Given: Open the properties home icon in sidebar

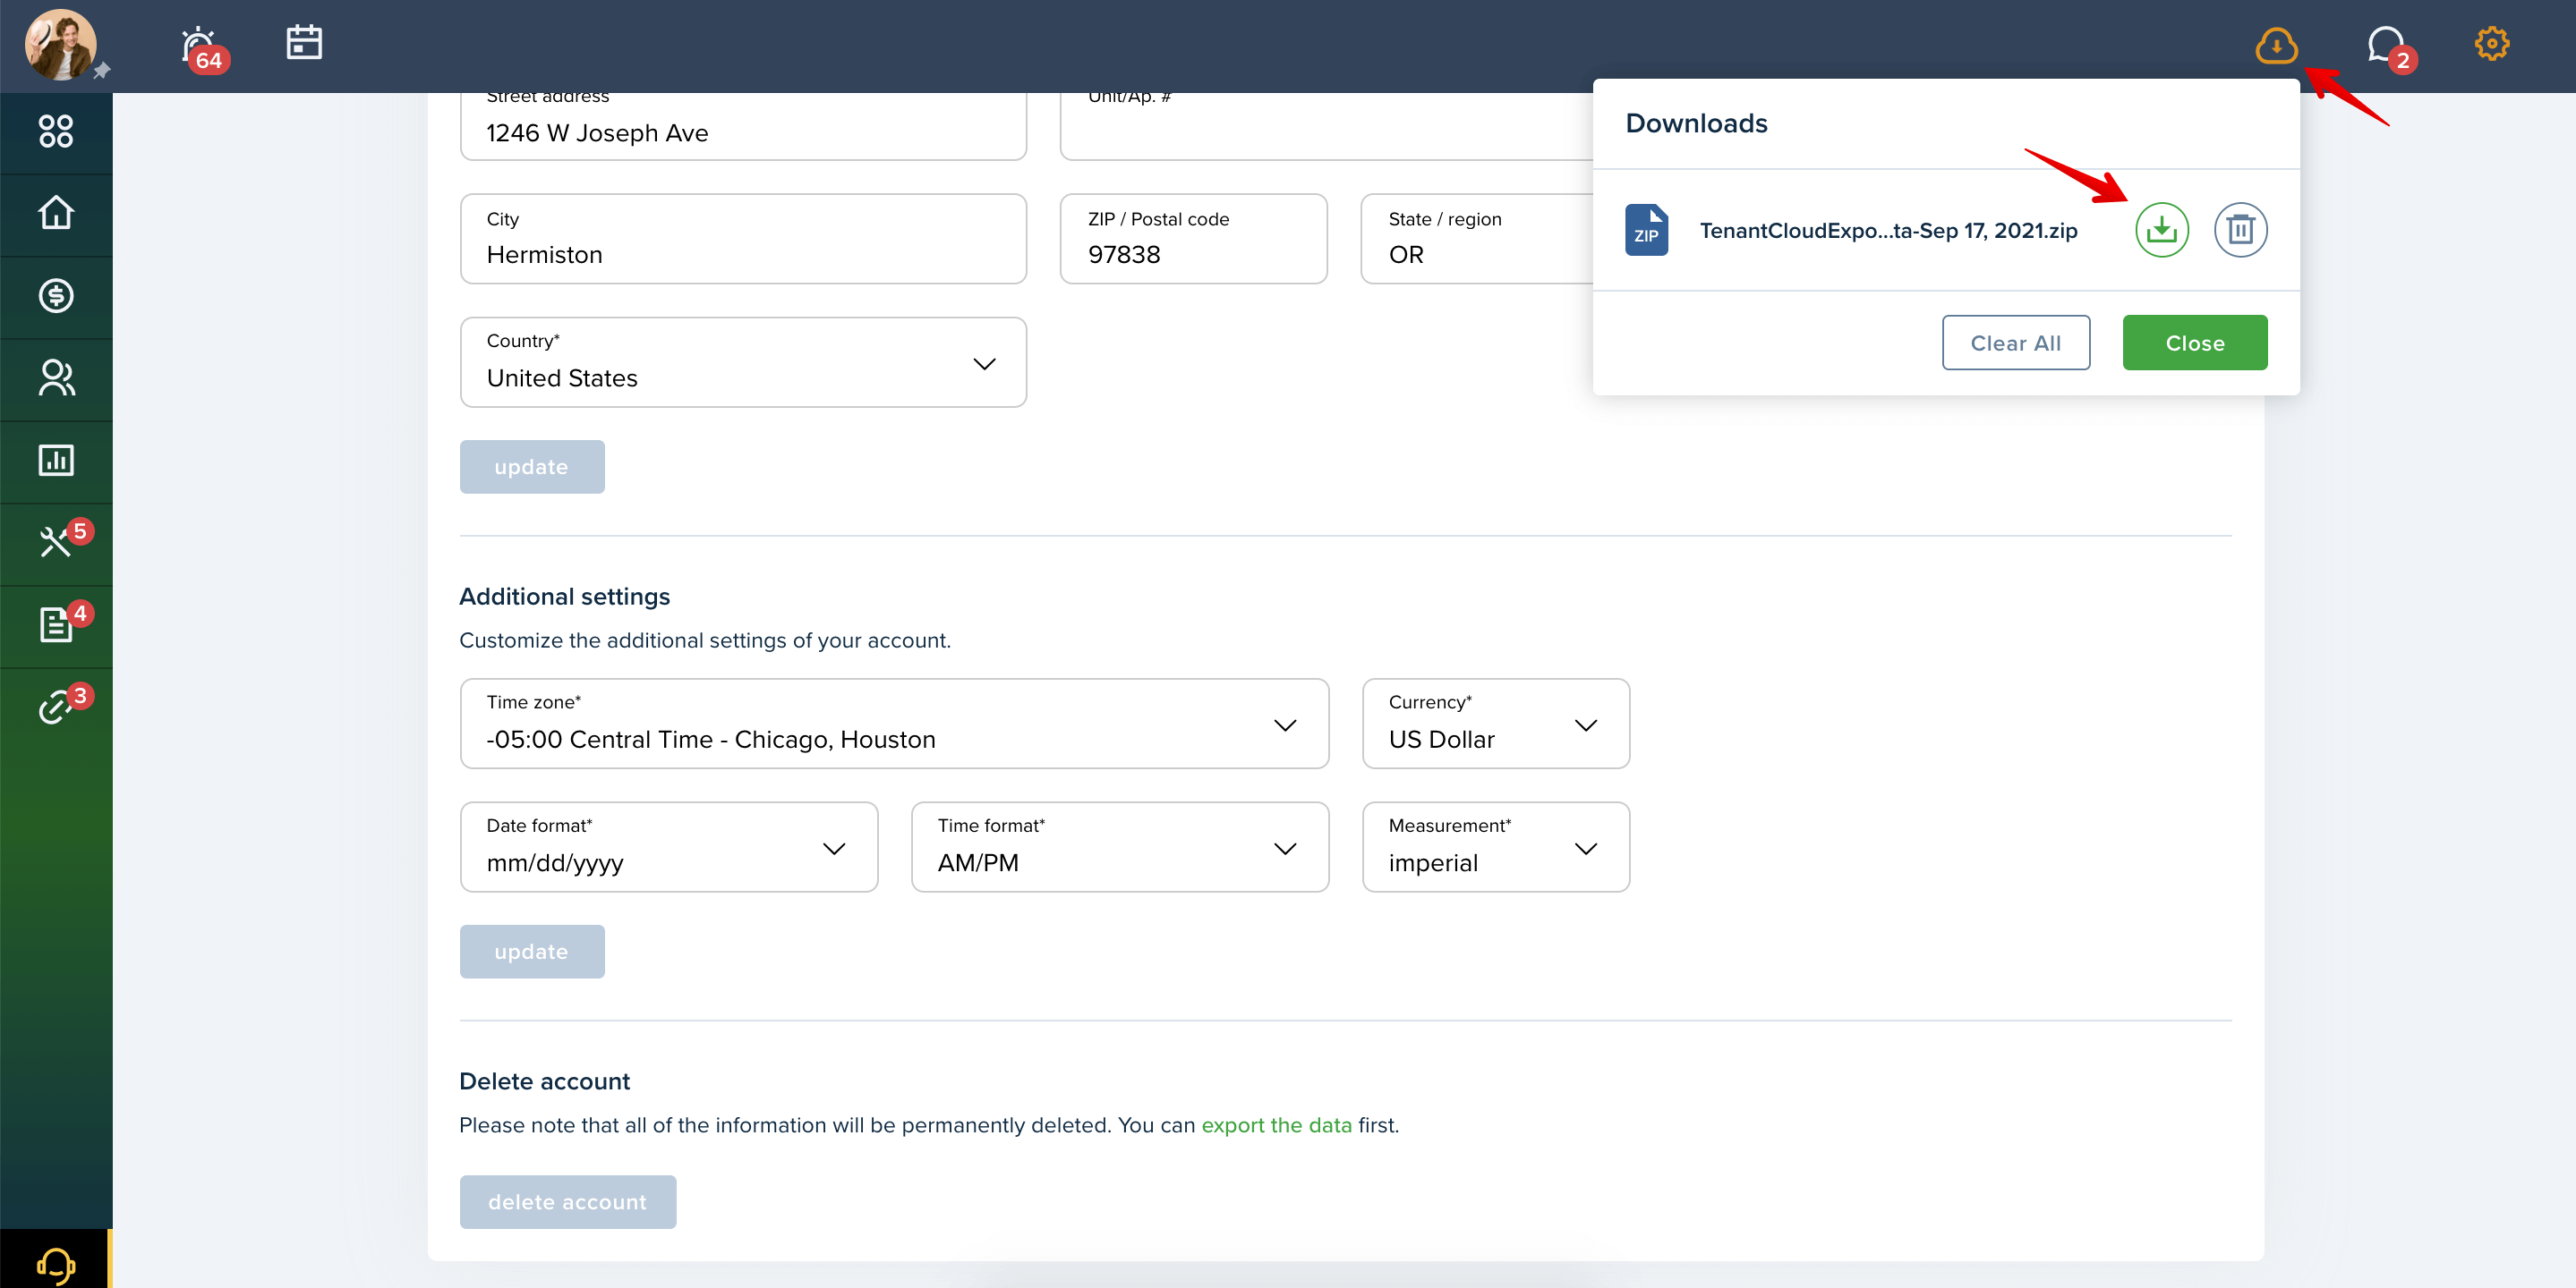Looking at the screenshot, I should (x=56, y=213).
